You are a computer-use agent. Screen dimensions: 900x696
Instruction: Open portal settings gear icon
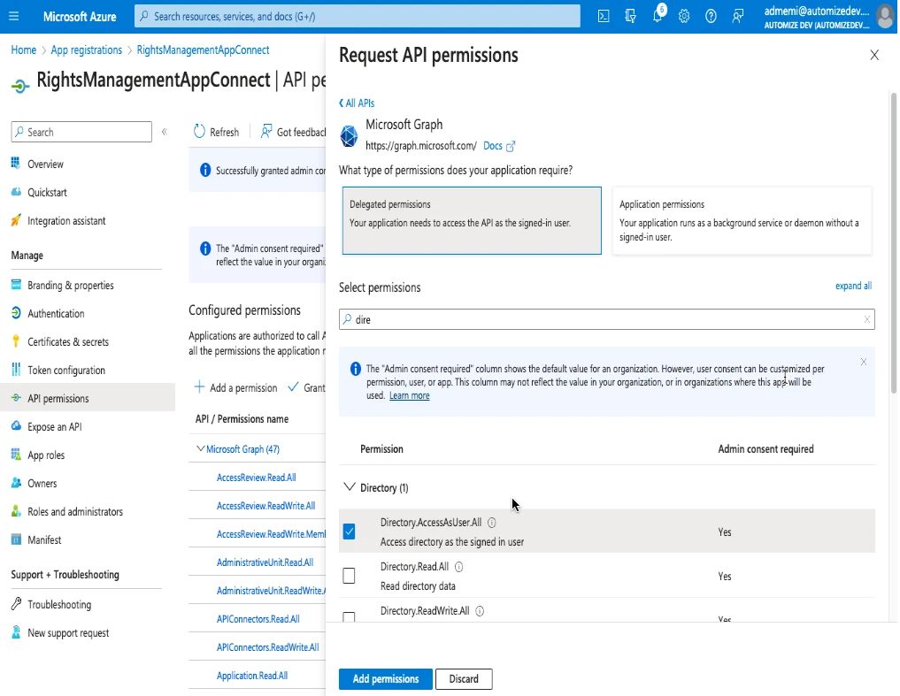684,16
